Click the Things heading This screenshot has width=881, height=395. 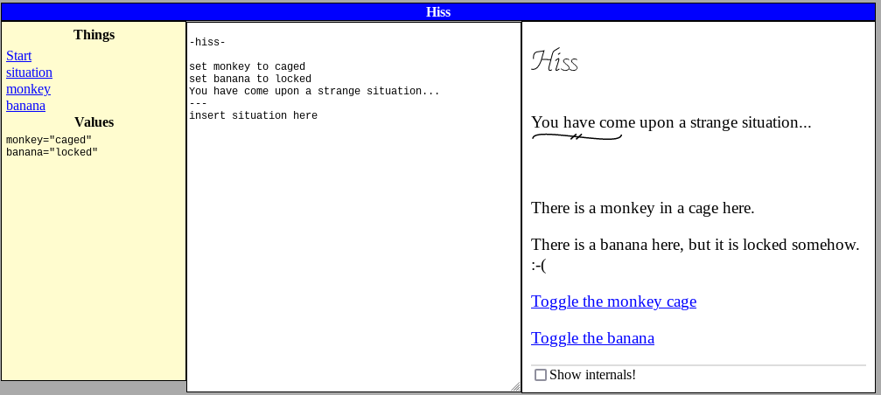pos(94,35)
